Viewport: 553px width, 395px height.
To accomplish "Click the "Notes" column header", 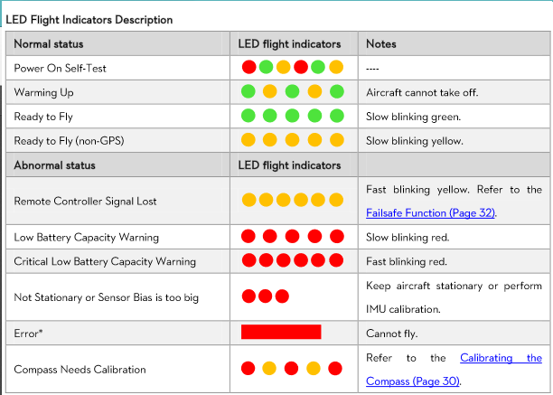I will point(380,43).
